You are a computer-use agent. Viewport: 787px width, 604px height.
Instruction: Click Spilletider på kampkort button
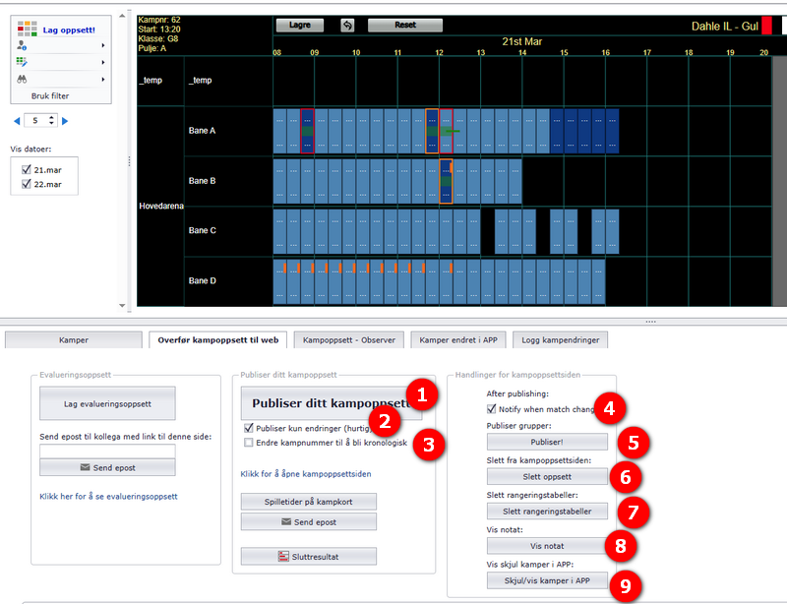click(x=308, y=501)
